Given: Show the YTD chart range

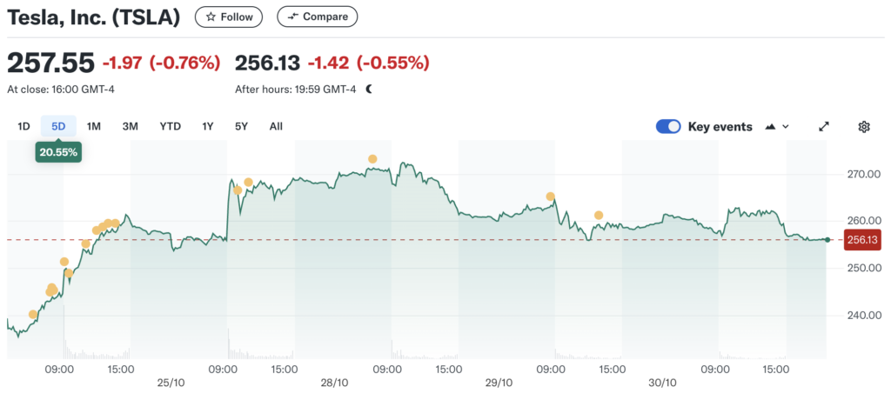Looking at the screenshot, I should (x=170, y=126).
